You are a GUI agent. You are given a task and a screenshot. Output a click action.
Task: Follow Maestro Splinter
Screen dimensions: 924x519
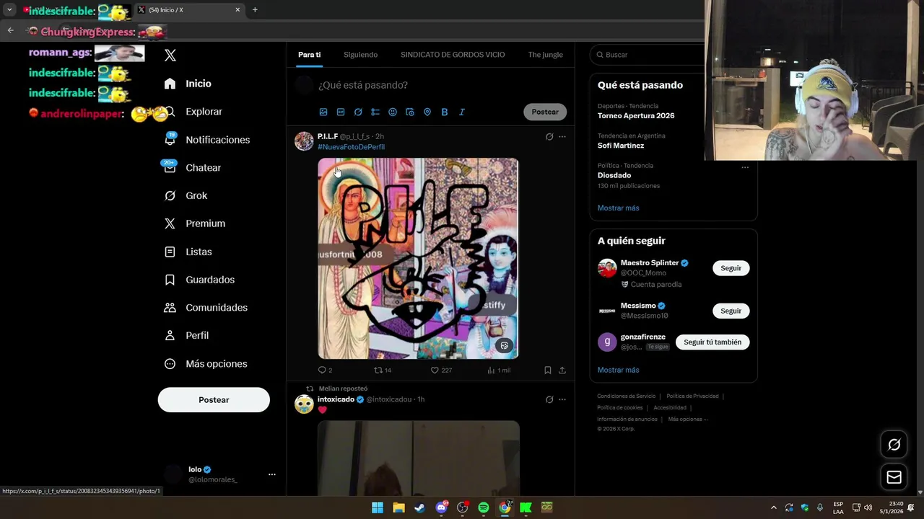click(731, 268)
